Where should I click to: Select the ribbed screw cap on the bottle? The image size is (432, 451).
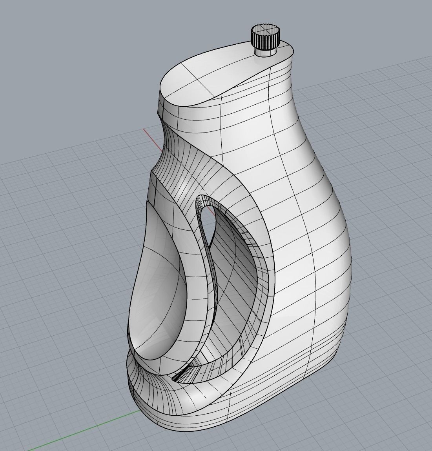pos(265,37)
